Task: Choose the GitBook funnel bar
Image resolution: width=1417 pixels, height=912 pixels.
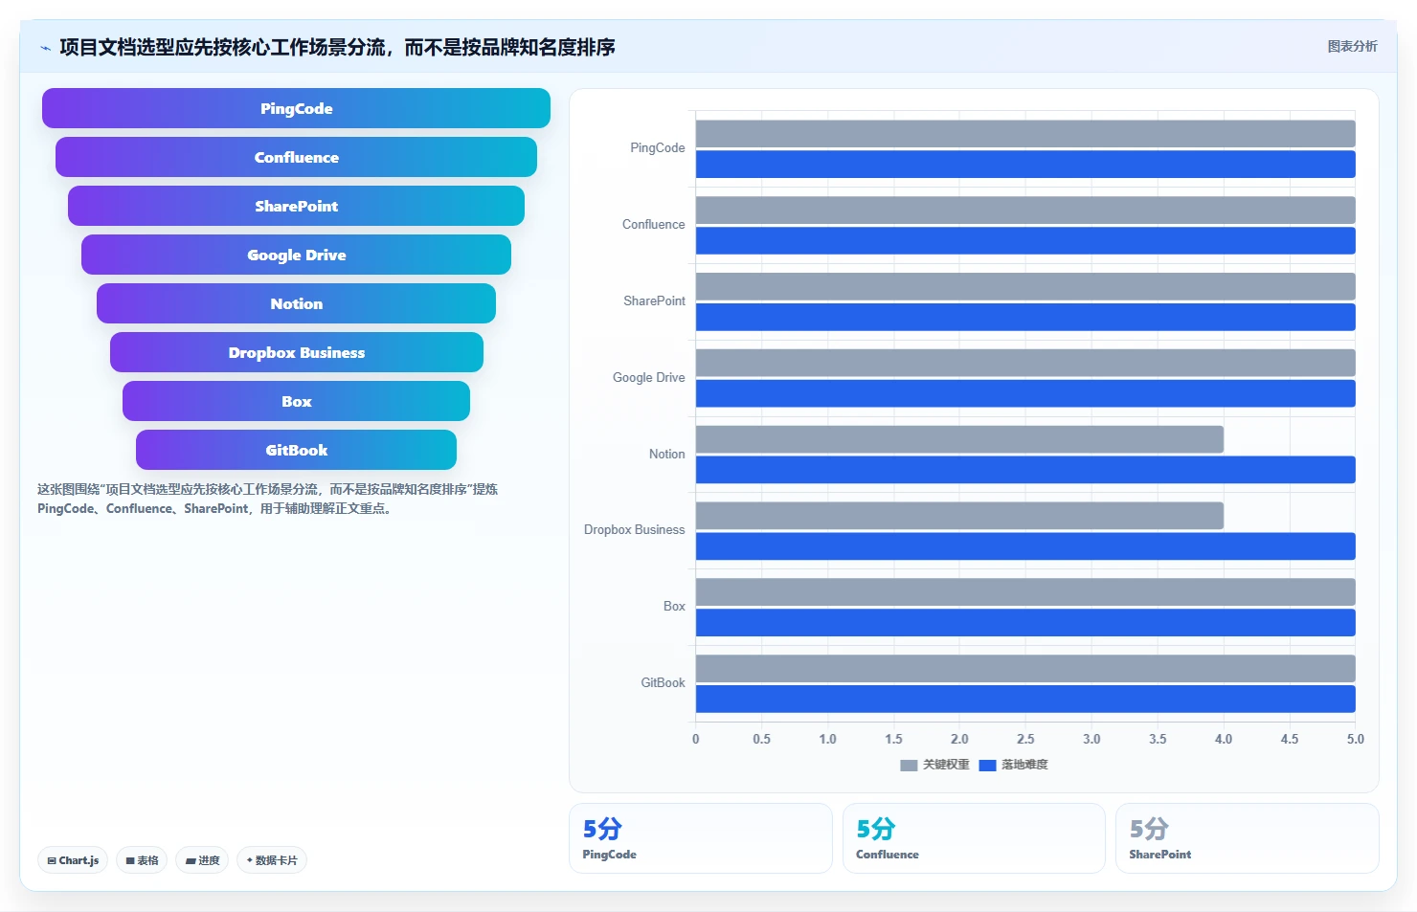Action: 296,450
